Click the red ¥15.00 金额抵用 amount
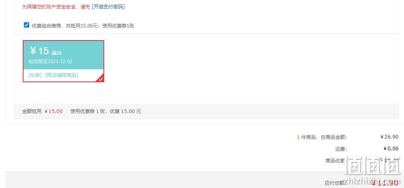This screenshot has height=188, width=404. (x=53, y=111)
